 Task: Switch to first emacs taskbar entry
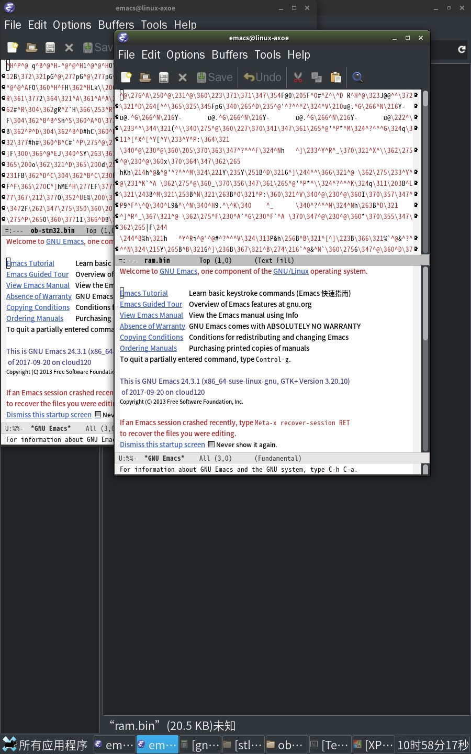pyautogui.click(x=114, y=745)
